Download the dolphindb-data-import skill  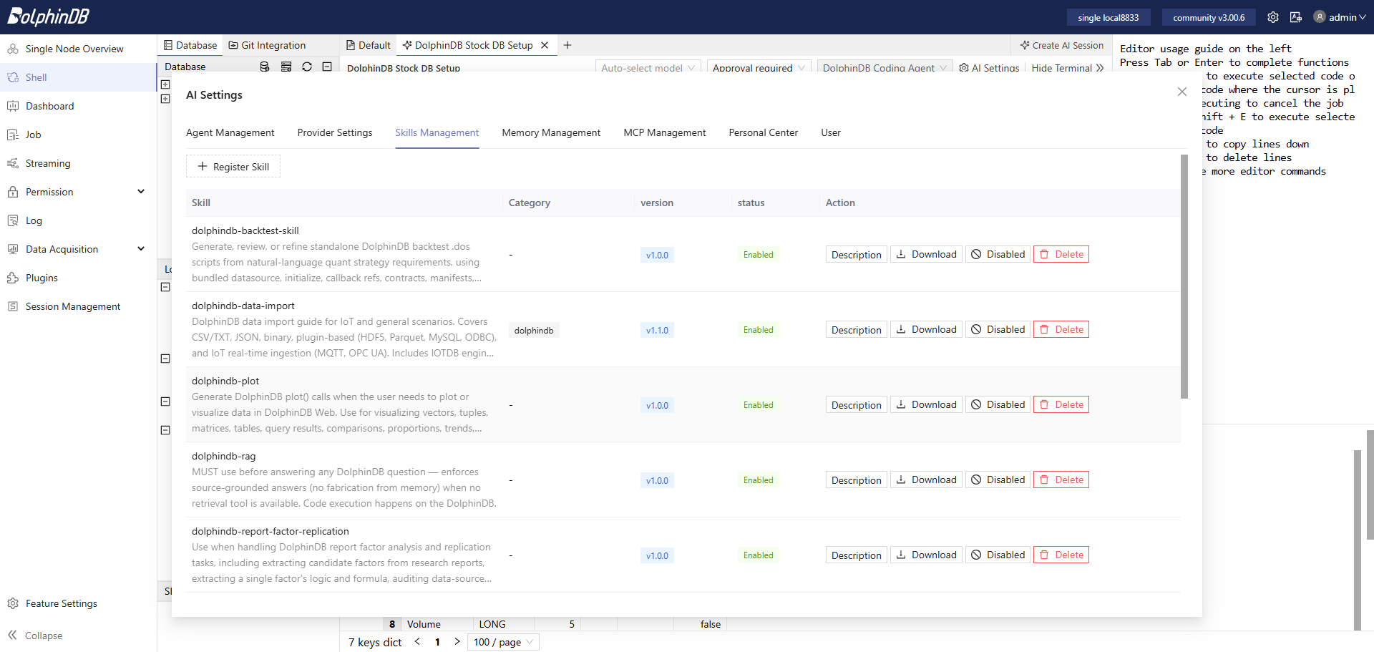(926, 329)
